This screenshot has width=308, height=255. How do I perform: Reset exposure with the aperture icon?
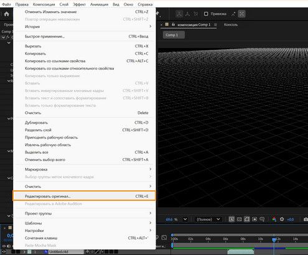[282, 219]
